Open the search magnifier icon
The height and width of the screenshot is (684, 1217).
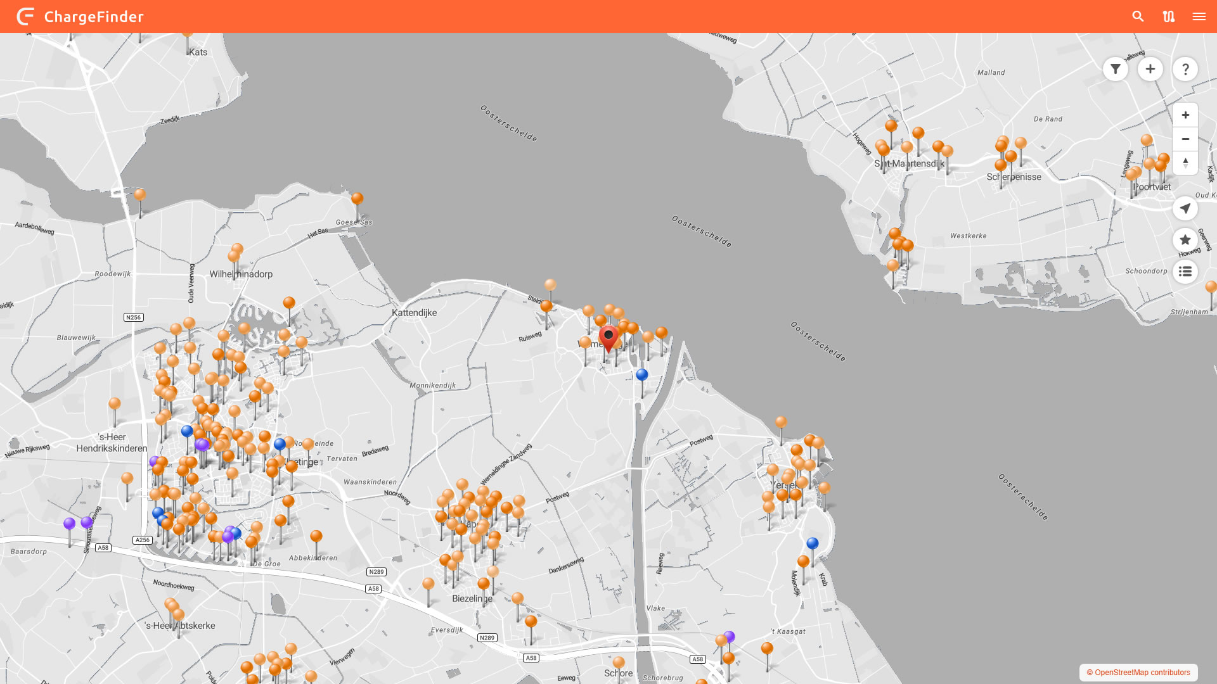point(1138,16)
